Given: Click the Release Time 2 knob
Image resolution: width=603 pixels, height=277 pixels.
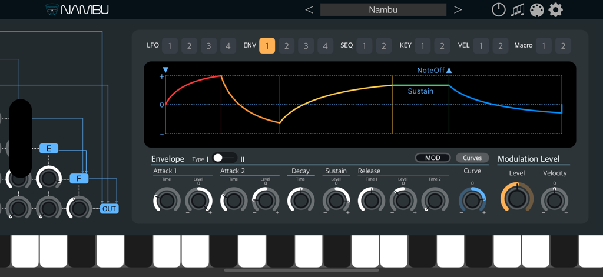Looking at the screenshot, I should click(x=435, y=201).
